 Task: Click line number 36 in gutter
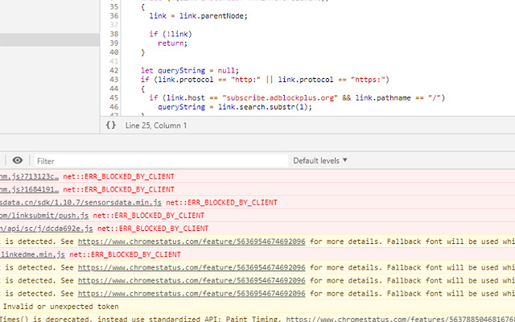[113, 17]
